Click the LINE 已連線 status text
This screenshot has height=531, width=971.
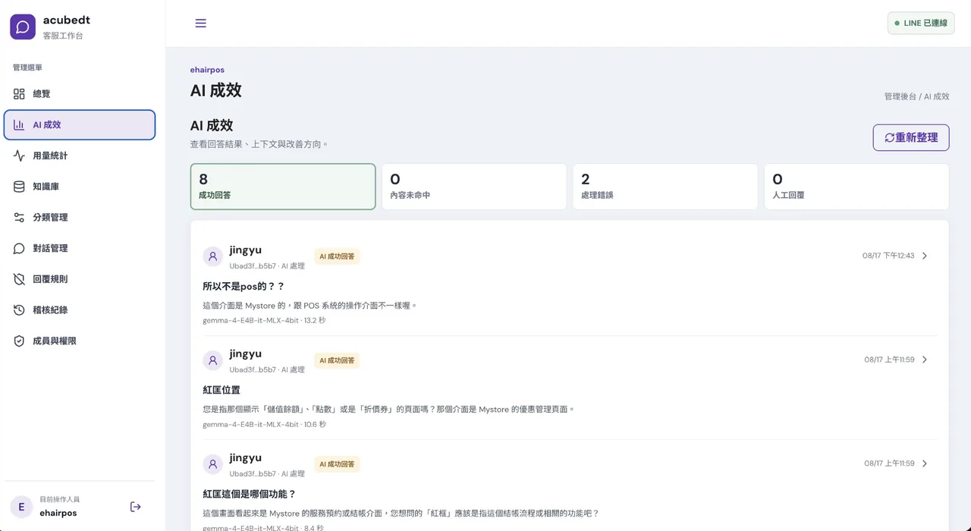pos(925,24)
